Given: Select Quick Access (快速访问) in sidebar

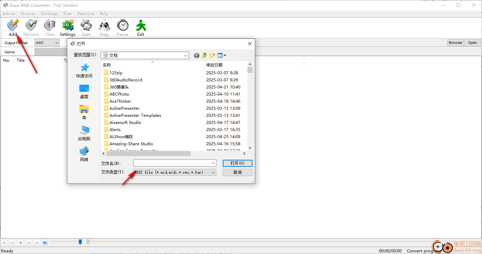Looking at the screenshot, I should point(84,71).
